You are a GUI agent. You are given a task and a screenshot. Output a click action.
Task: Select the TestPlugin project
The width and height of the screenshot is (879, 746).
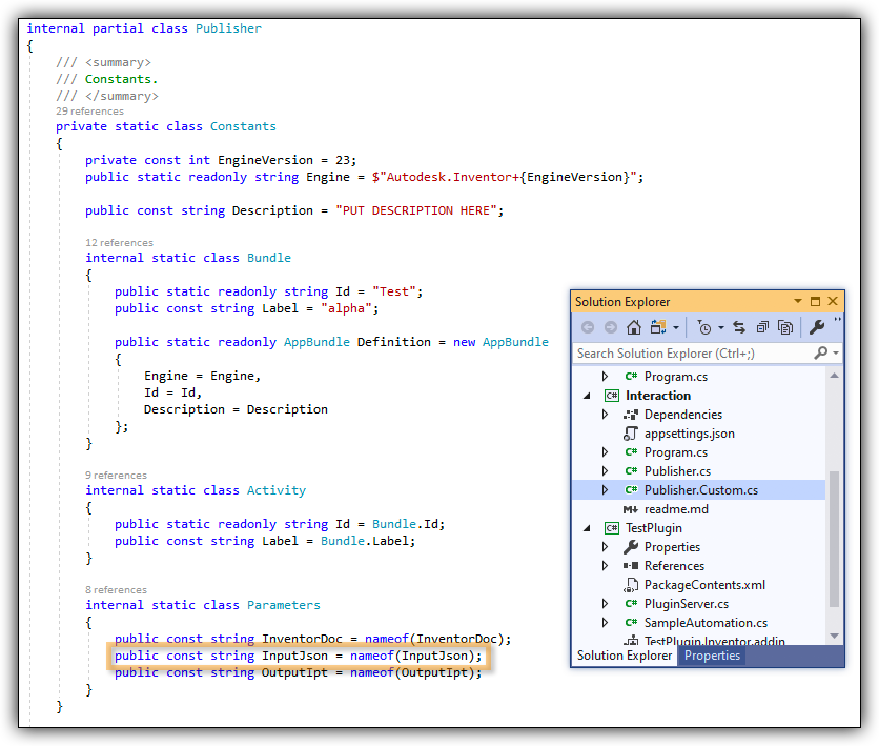click(x=654, y=528)
